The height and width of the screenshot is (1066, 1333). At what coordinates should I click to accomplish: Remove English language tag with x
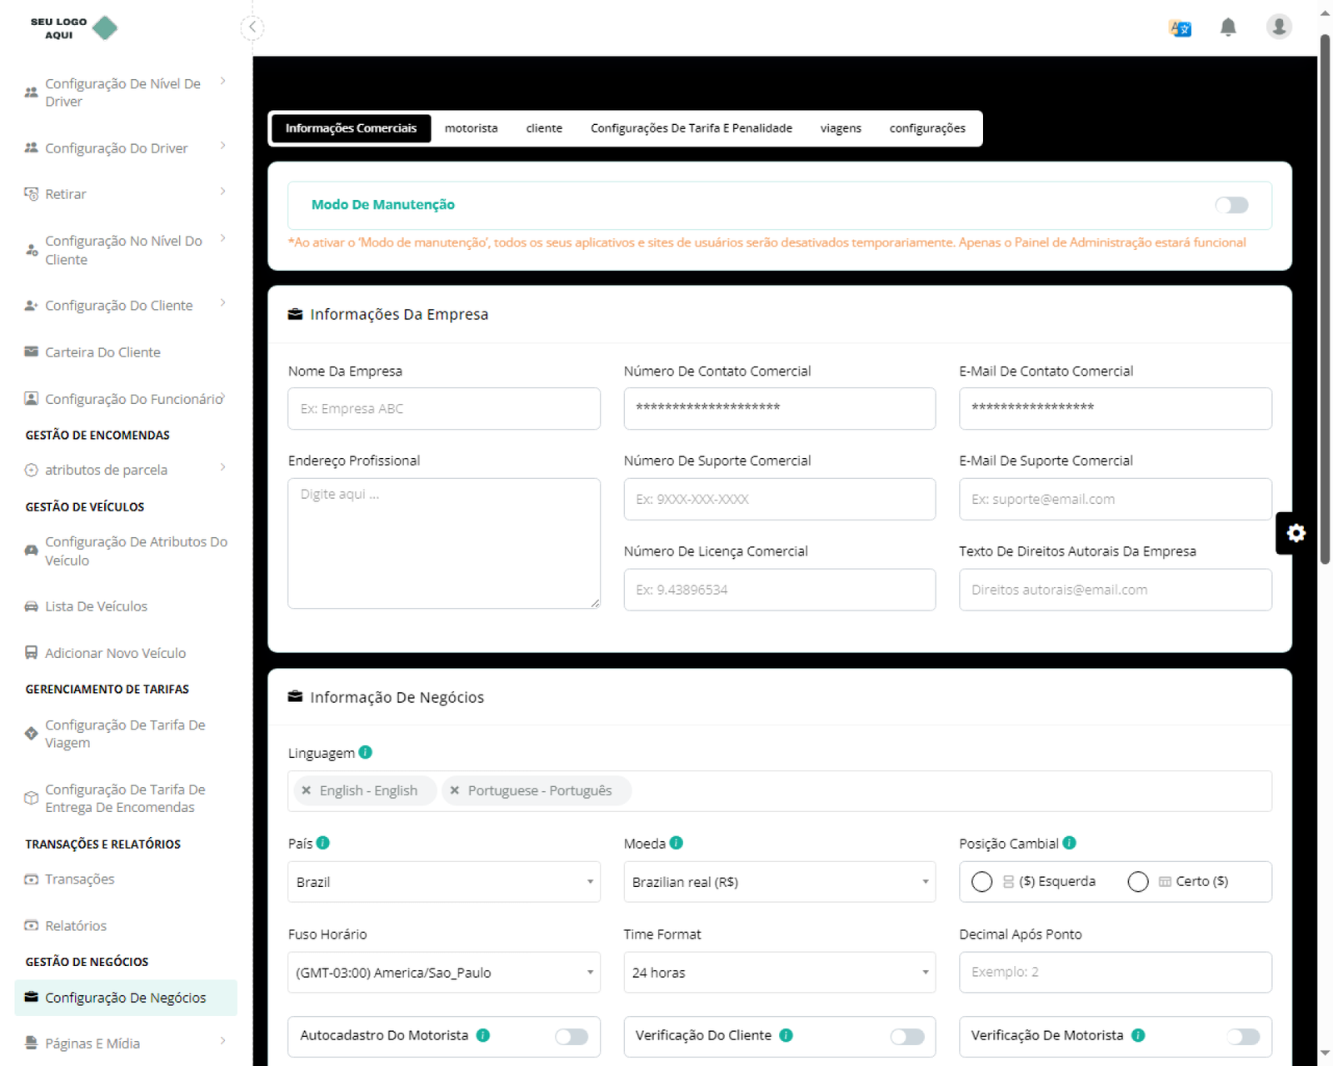tap(307, 790)
